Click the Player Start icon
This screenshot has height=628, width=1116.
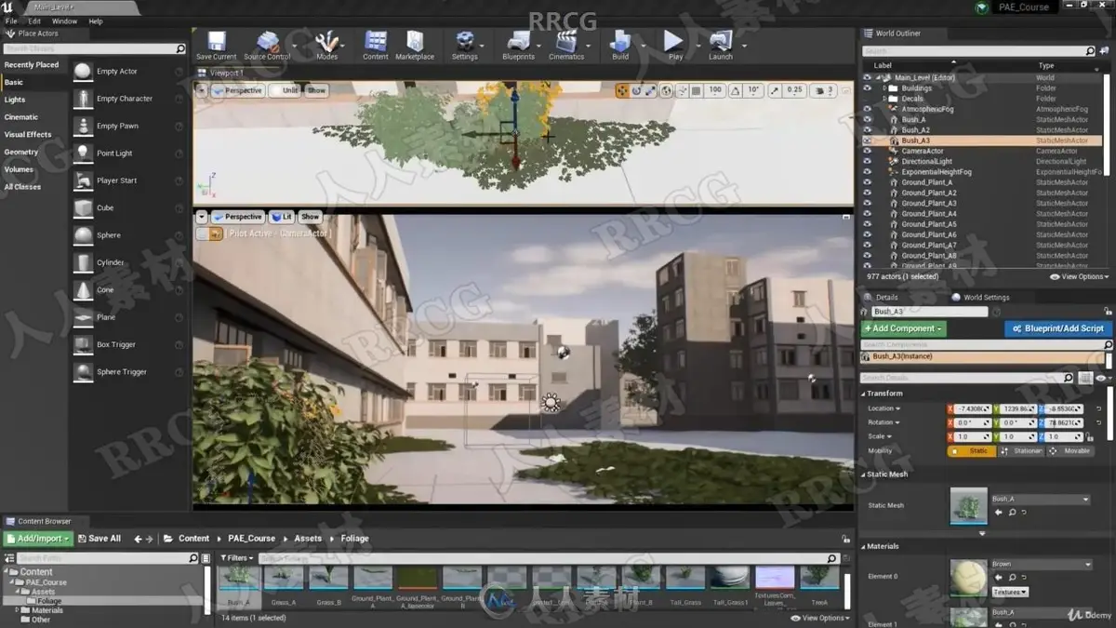83,180
